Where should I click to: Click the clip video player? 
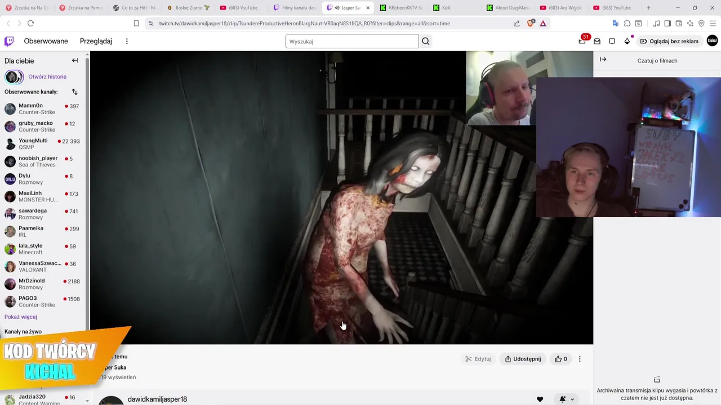(341, 197)
